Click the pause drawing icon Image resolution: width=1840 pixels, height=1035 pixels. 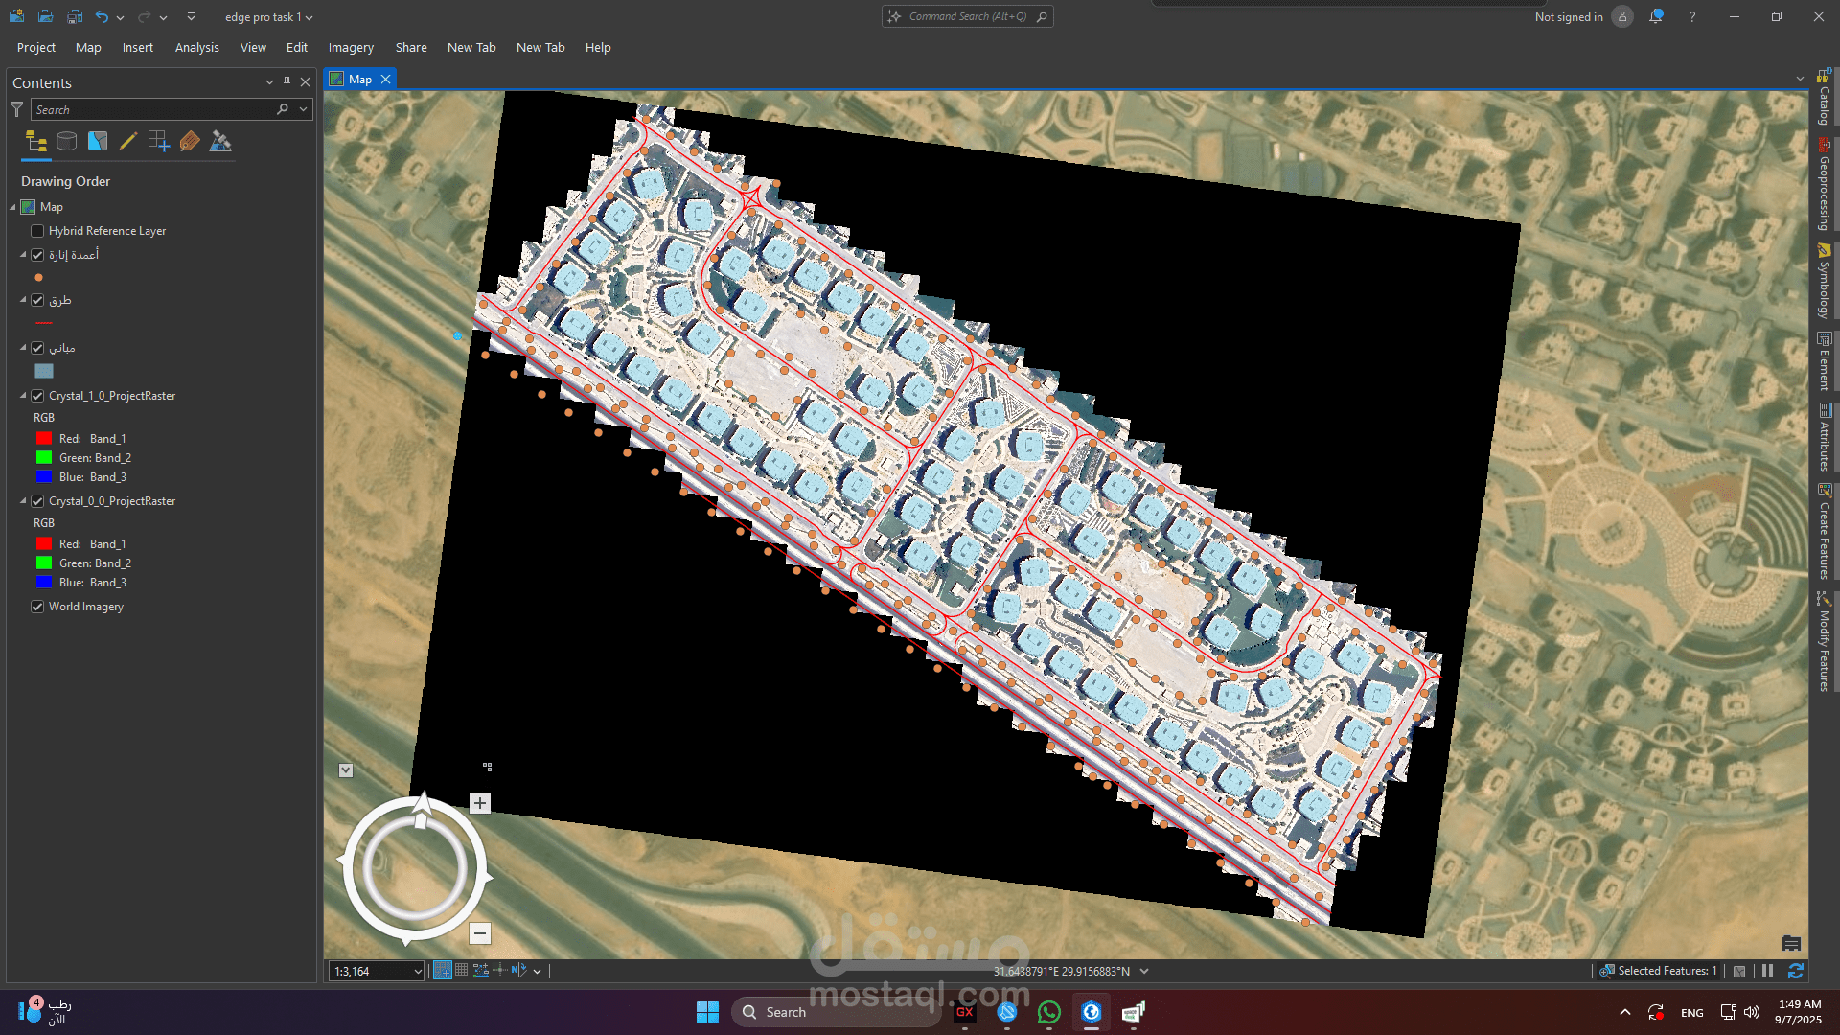click(x=1767, y=971)
